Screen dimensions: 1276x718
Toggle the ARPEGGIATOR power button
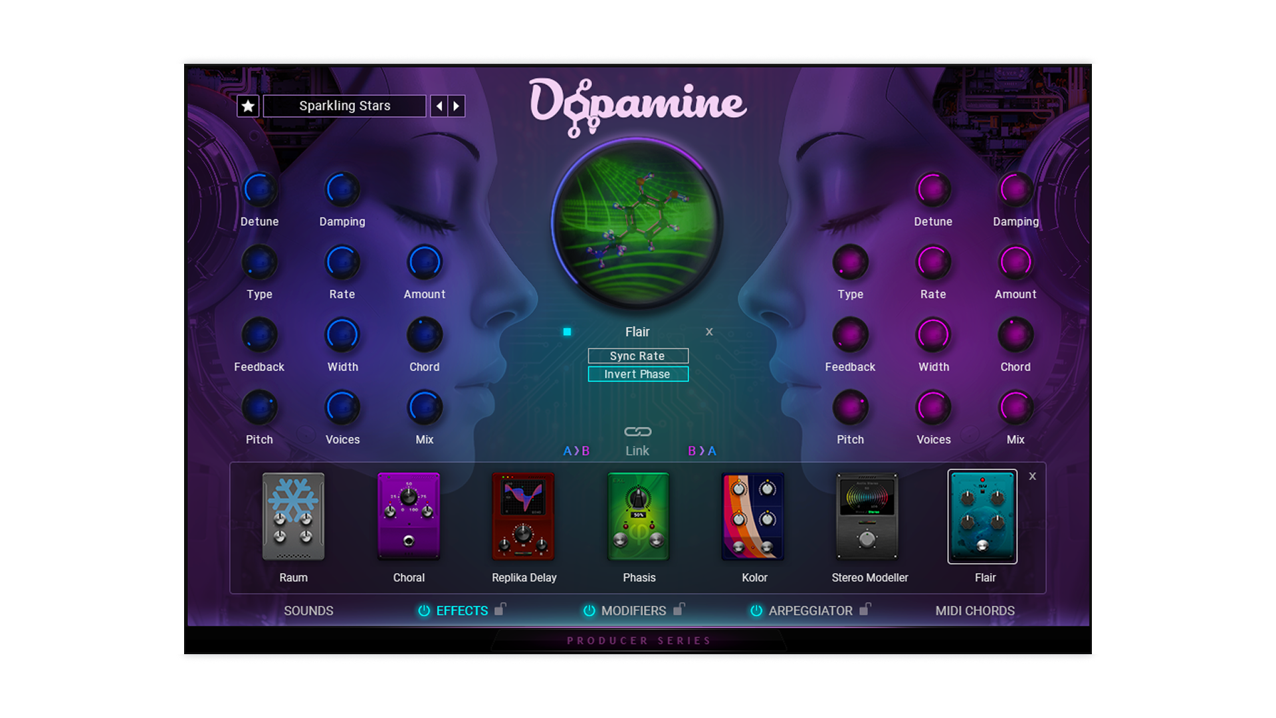click(756, 610)
